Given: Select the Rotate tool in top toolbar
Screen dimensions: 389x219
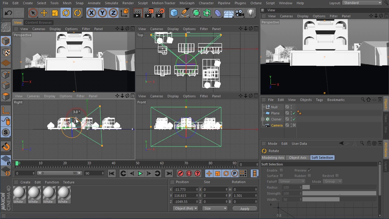Looking at the screenshot, I should [x=66, y=13].
